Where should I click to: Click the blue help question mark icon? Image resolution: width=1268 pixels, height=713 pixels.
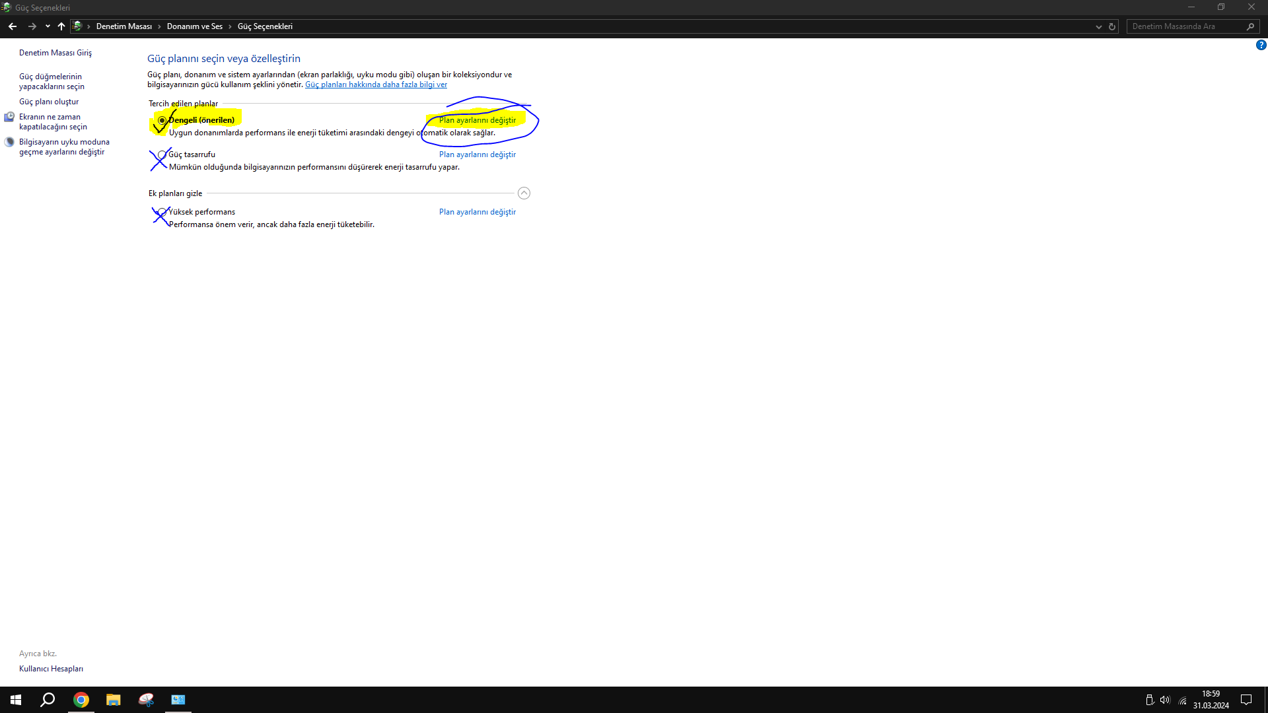[x=1261, y=45]
